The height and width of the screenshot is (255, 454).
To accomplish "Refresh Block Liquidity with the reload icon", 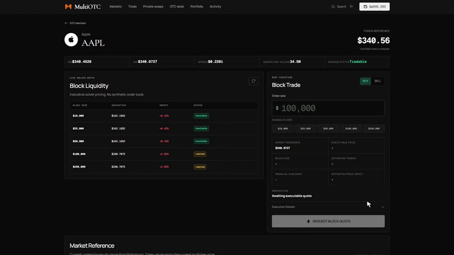I will 253,81.
